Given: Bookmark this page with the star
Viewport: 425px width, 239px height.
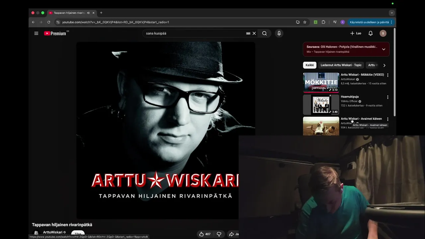Looking at the screenshot, I should (305, 22).
